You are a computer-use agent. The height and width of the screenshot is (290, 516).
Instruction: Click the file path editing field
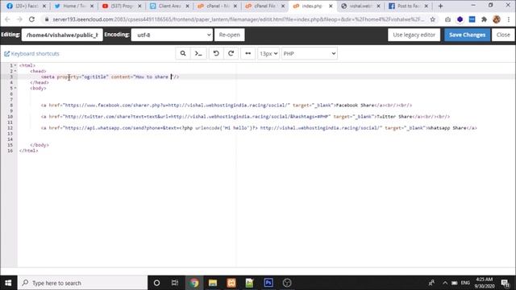click(x=62, y=35)
